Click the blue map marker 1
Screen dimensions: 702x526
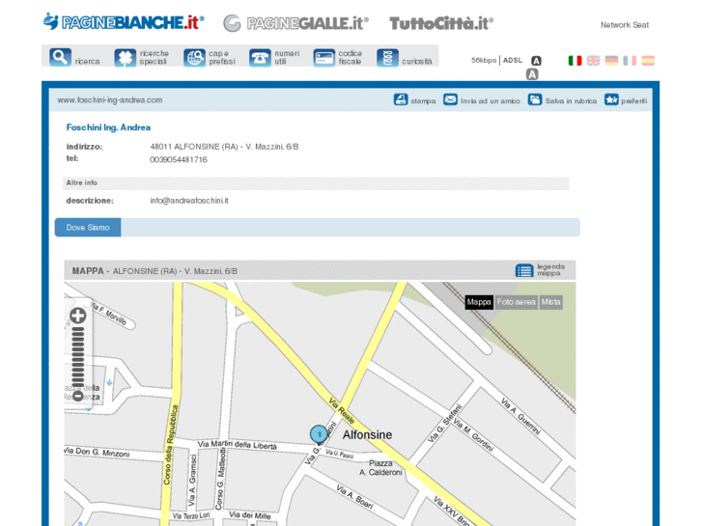point(319,434)
